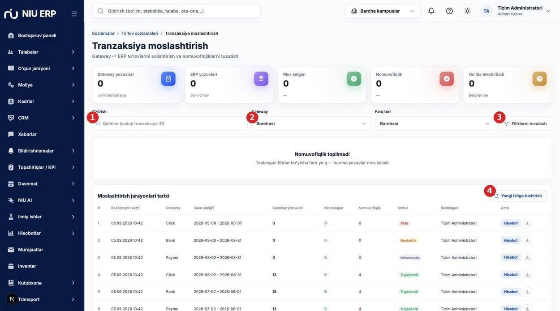Open Hisobot for row 5 Bank
560x311 pixels.
coord(511,292)
